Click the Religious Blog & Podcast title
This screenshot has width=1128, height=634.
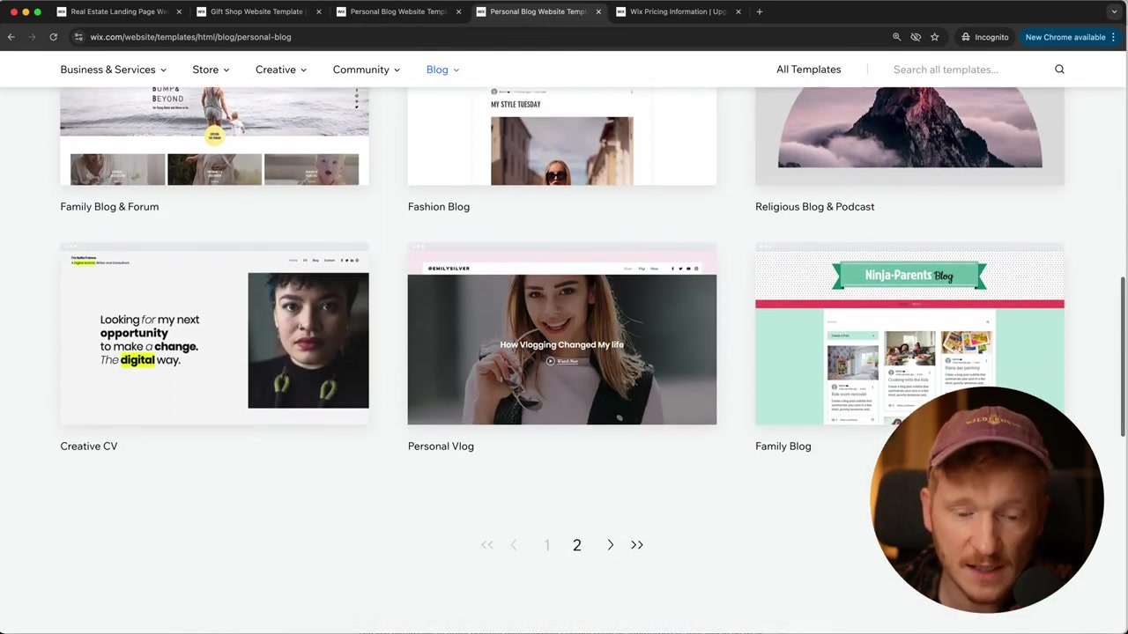814,207
